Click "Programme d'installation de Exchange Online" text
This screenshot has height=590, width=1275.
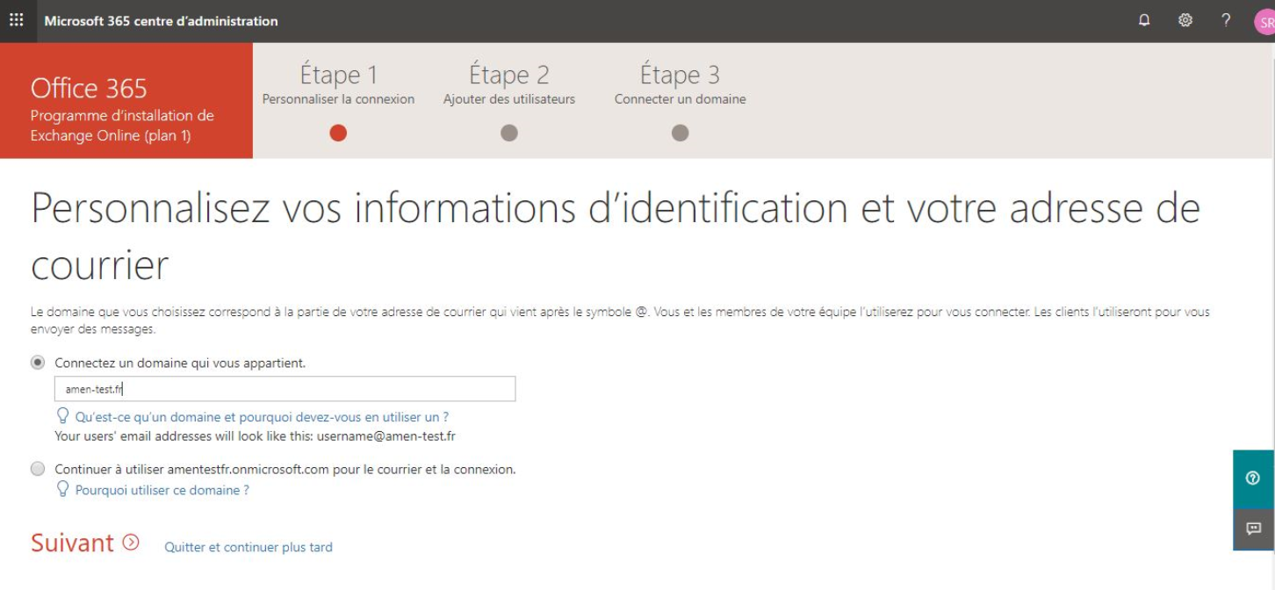[x=122, y=126]
